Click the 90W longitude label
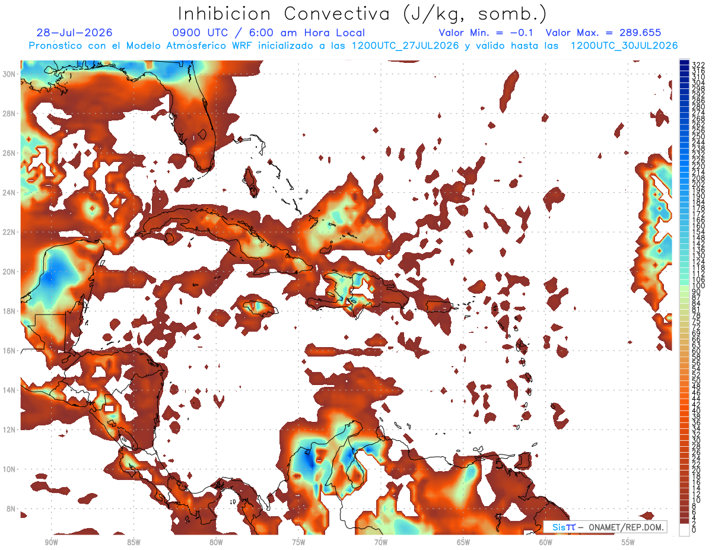 (x=51, y=542)
